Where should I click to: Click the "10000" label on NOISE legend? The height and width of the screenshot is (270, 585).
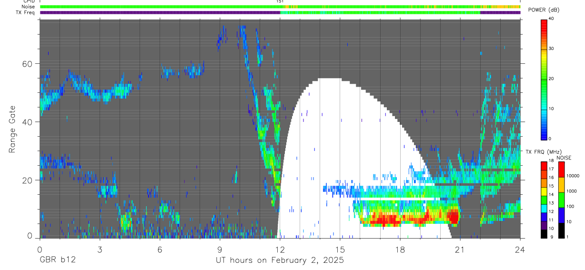572,176
